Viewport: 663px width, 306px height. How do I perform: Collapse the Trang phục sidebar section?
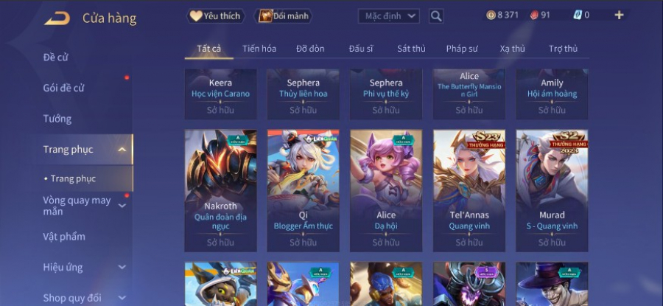[x=122, y=150]
